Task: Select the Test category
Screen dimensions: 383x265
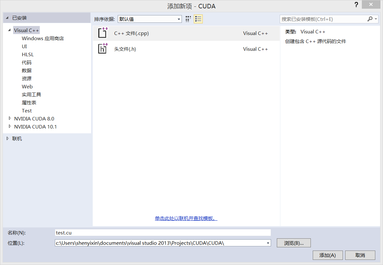Action: 27,110
